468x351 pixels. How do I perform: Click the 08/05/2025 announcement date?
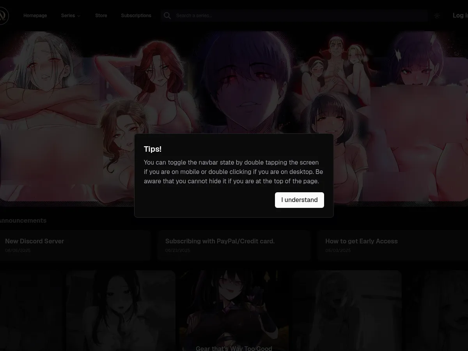(x=18, y=250)
